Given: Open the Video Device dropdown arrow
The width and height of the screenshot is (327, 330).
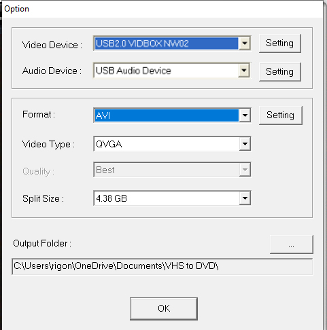Looking at the screenshot, I should click(x=245, y=43).
